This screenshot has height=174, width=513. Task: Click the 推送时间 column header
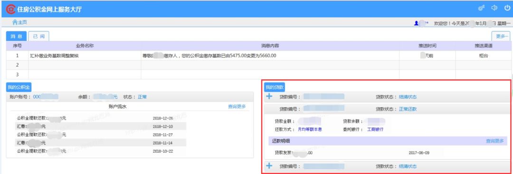427,46
